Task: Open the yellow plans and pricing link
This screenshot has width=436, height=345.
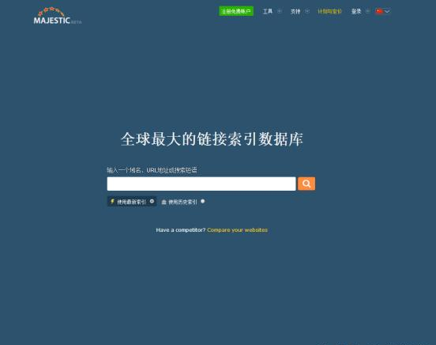Action: (x=329, y=11)
